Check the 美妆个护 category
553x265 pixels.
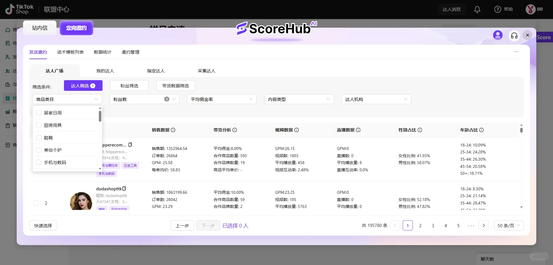[39, 150]
